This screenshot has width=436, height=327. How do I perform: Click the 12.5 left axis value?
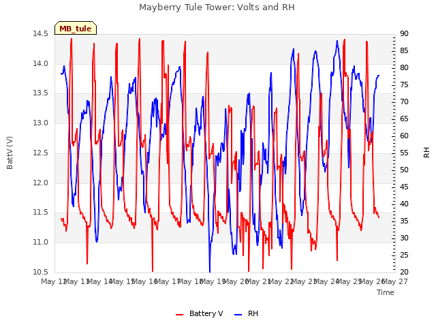40,153
